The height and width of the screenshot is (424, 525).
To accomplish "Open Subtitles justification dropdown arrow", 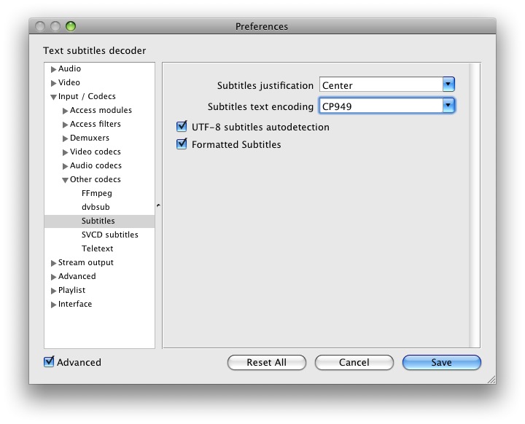I will click(x=448, y=85).
